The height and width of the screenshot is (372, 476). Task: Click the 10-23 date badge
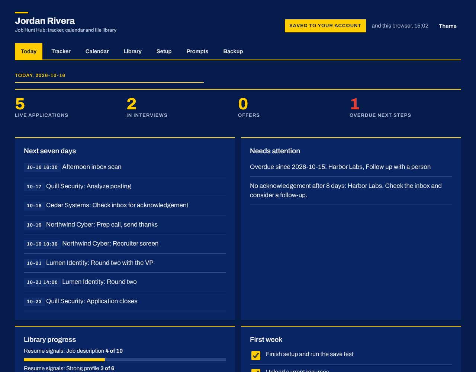[x=34, y=302]
